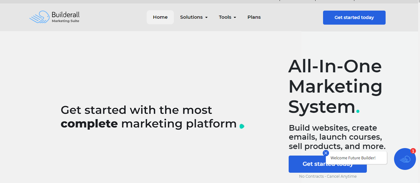Click the 'Build websites, create emails' subheading

337,137
